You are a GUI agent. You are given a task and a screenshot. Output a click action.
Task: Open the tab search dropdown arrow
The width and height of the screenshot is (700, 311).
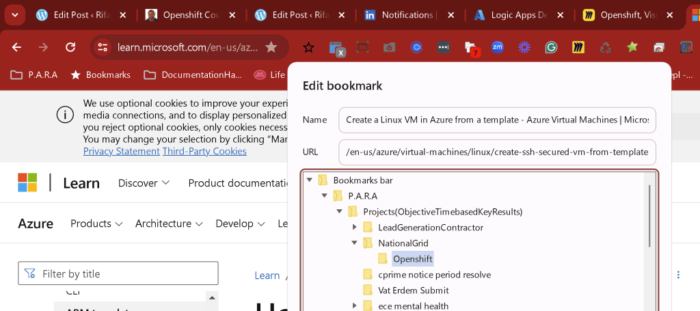coord(15,15)
